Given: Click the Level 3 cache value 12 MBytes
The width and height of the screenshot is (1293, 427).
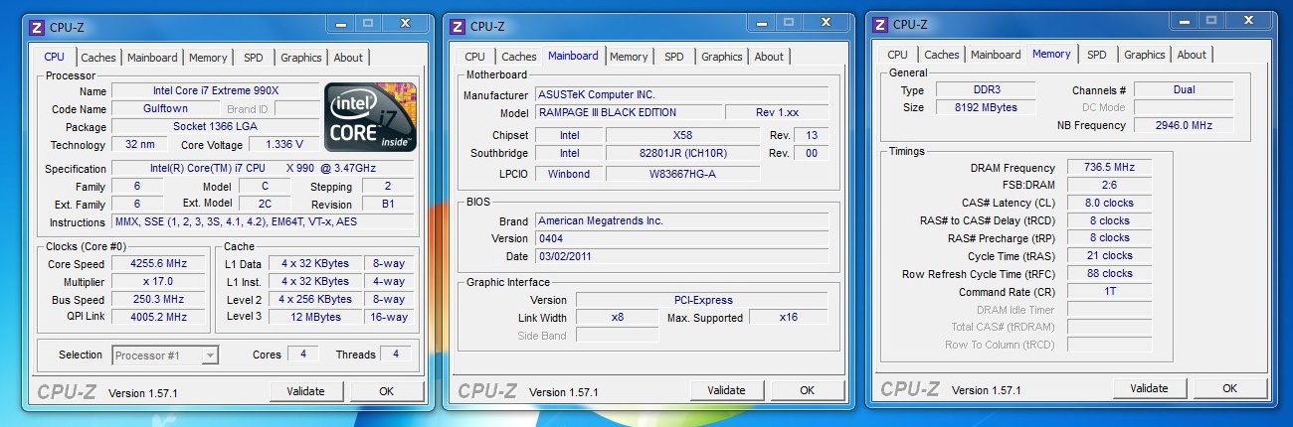Looking at the screenshot, I should click(314, 318).
